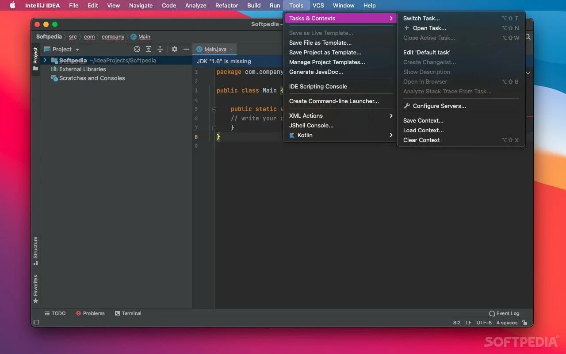This screenshot has height=354, width=566.
Task: Choose Load Context
Action: 461,130
